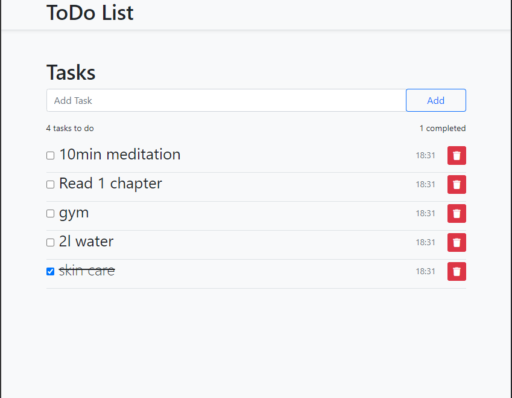Screen dimensions: 512x398
Task: Trash the 2l water task
Action: (x=457, y=242)
